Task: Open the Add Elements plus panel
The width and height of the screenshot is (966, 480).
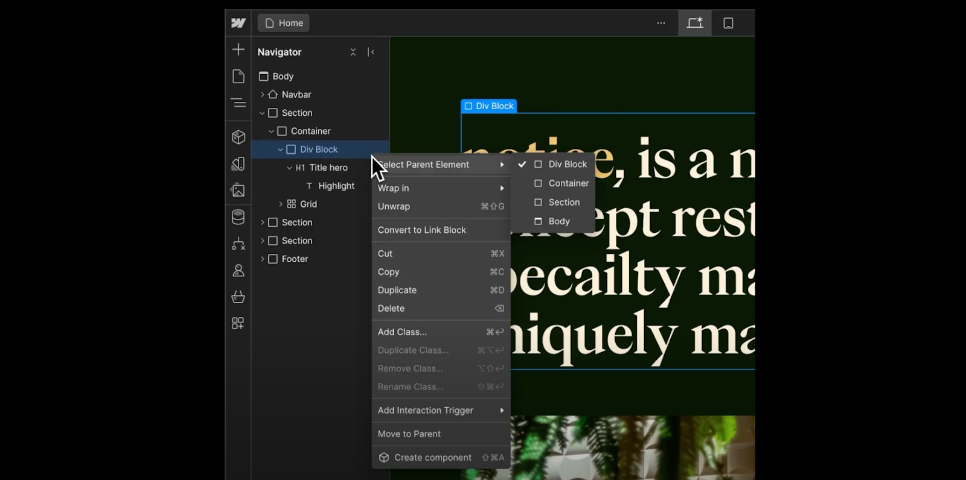Action: [238, 49]
